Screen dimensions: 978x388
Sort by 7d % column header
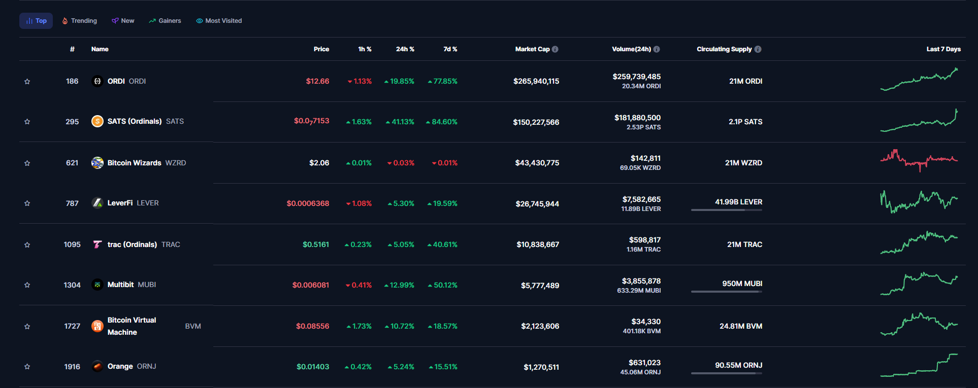450,49
